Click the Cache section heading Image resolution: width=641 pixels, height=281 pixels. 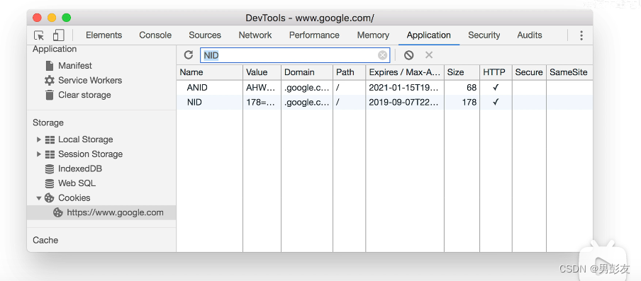(x=45, y=240)
